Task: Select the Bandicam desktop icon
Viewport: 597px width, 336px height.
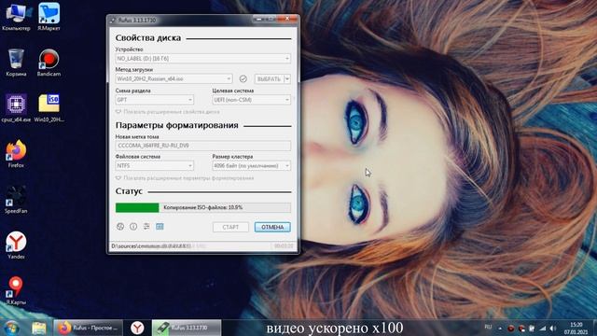Action: point(49,63)
